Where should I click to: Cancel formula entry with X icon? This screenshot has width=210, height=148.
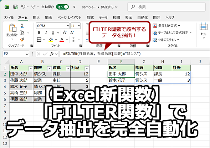point(39,54)
